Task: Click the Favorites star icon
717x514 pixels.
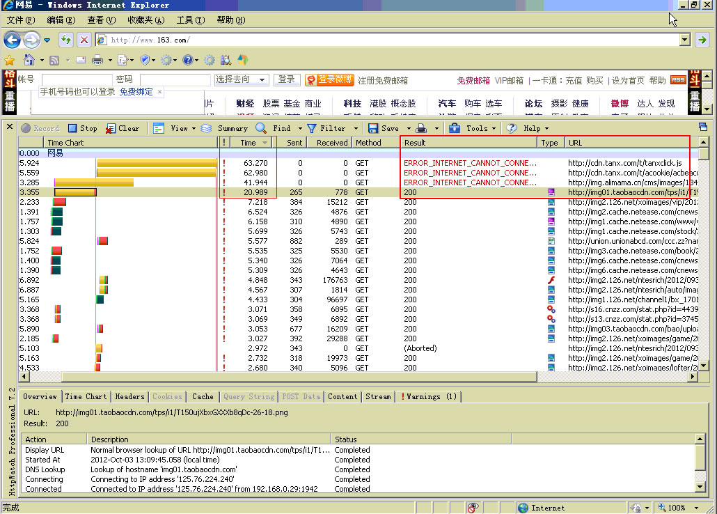Action: point(9,60)
